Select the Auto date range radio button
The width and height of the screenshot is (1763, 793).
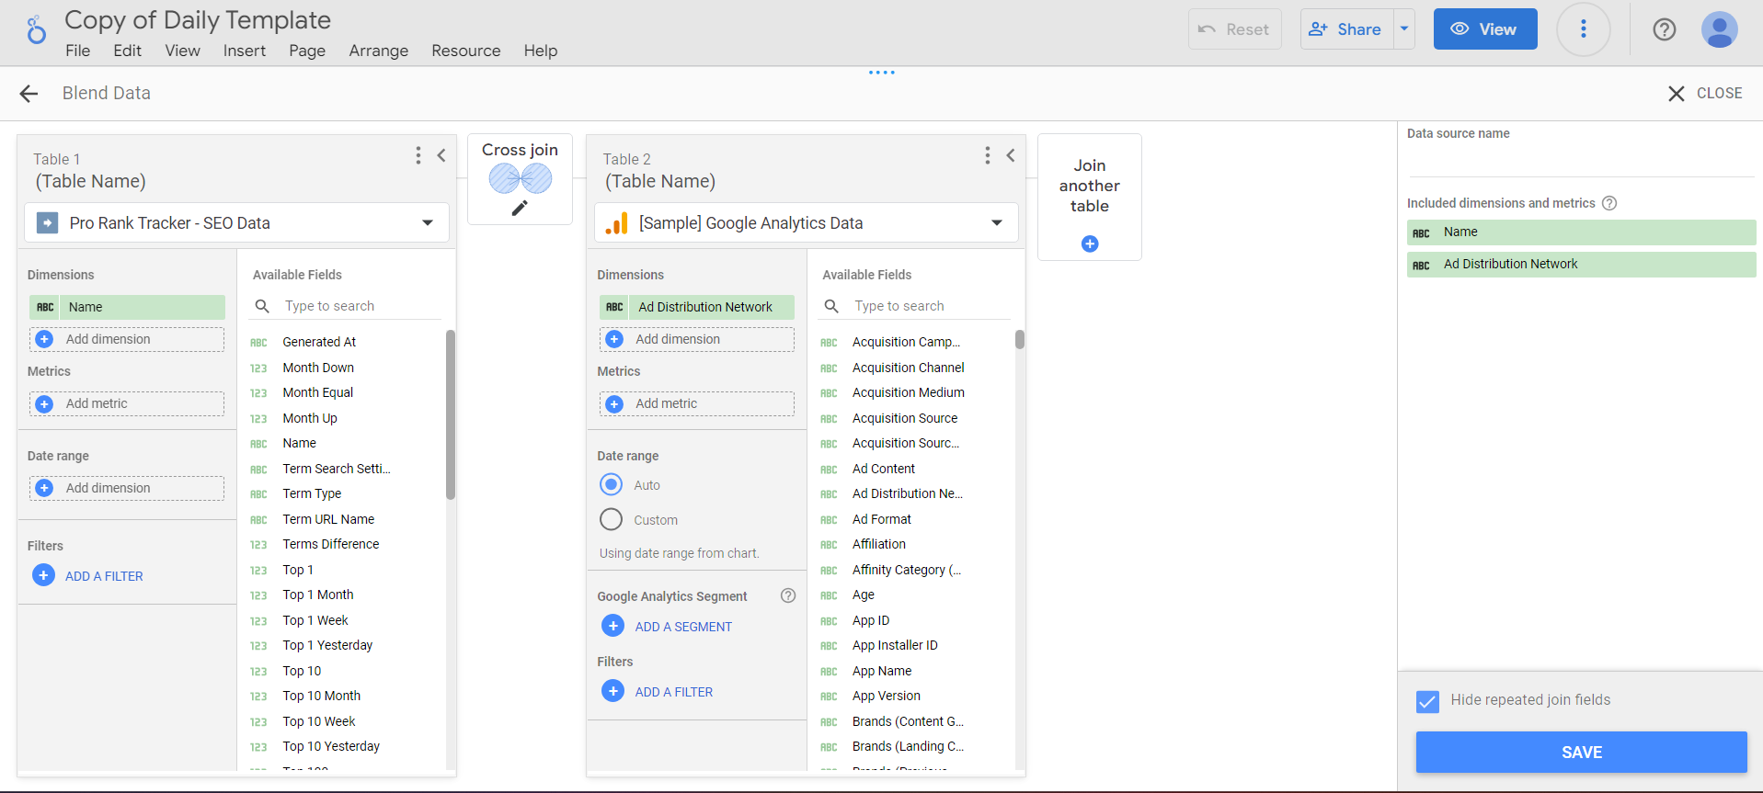click(611, 484)
